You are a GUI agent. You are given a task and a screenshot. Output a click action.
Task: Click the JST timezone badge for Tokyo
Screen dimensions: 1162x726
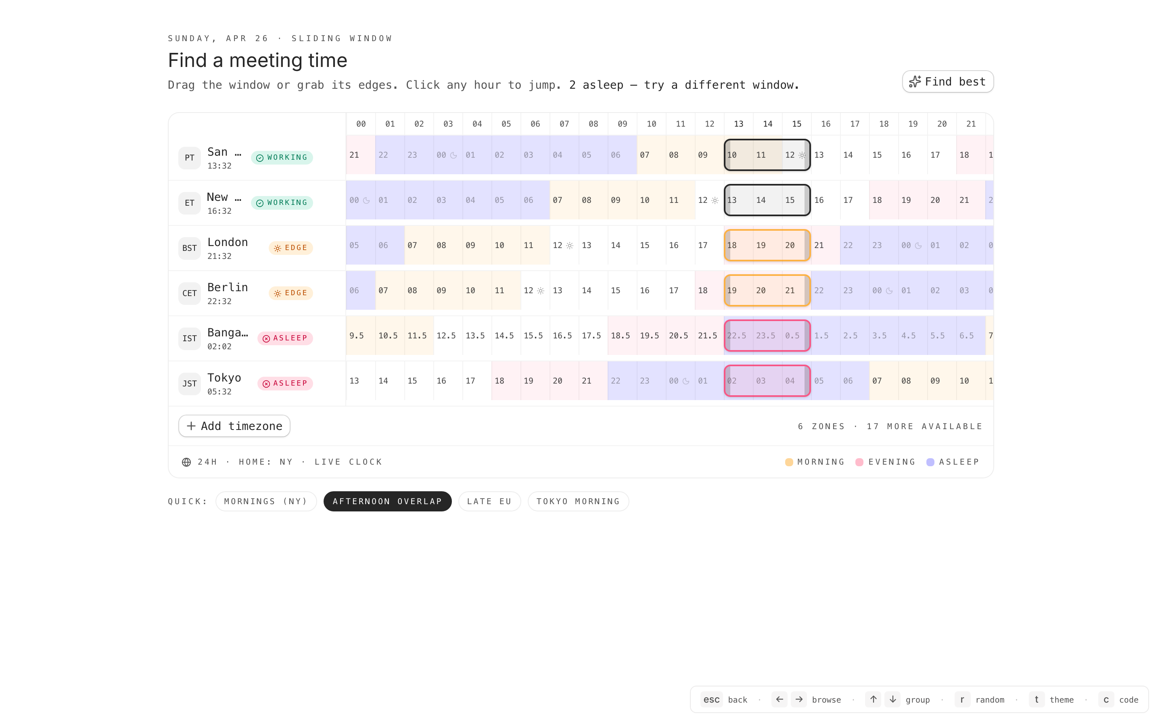pyautogui.click(x=189, y=384)
